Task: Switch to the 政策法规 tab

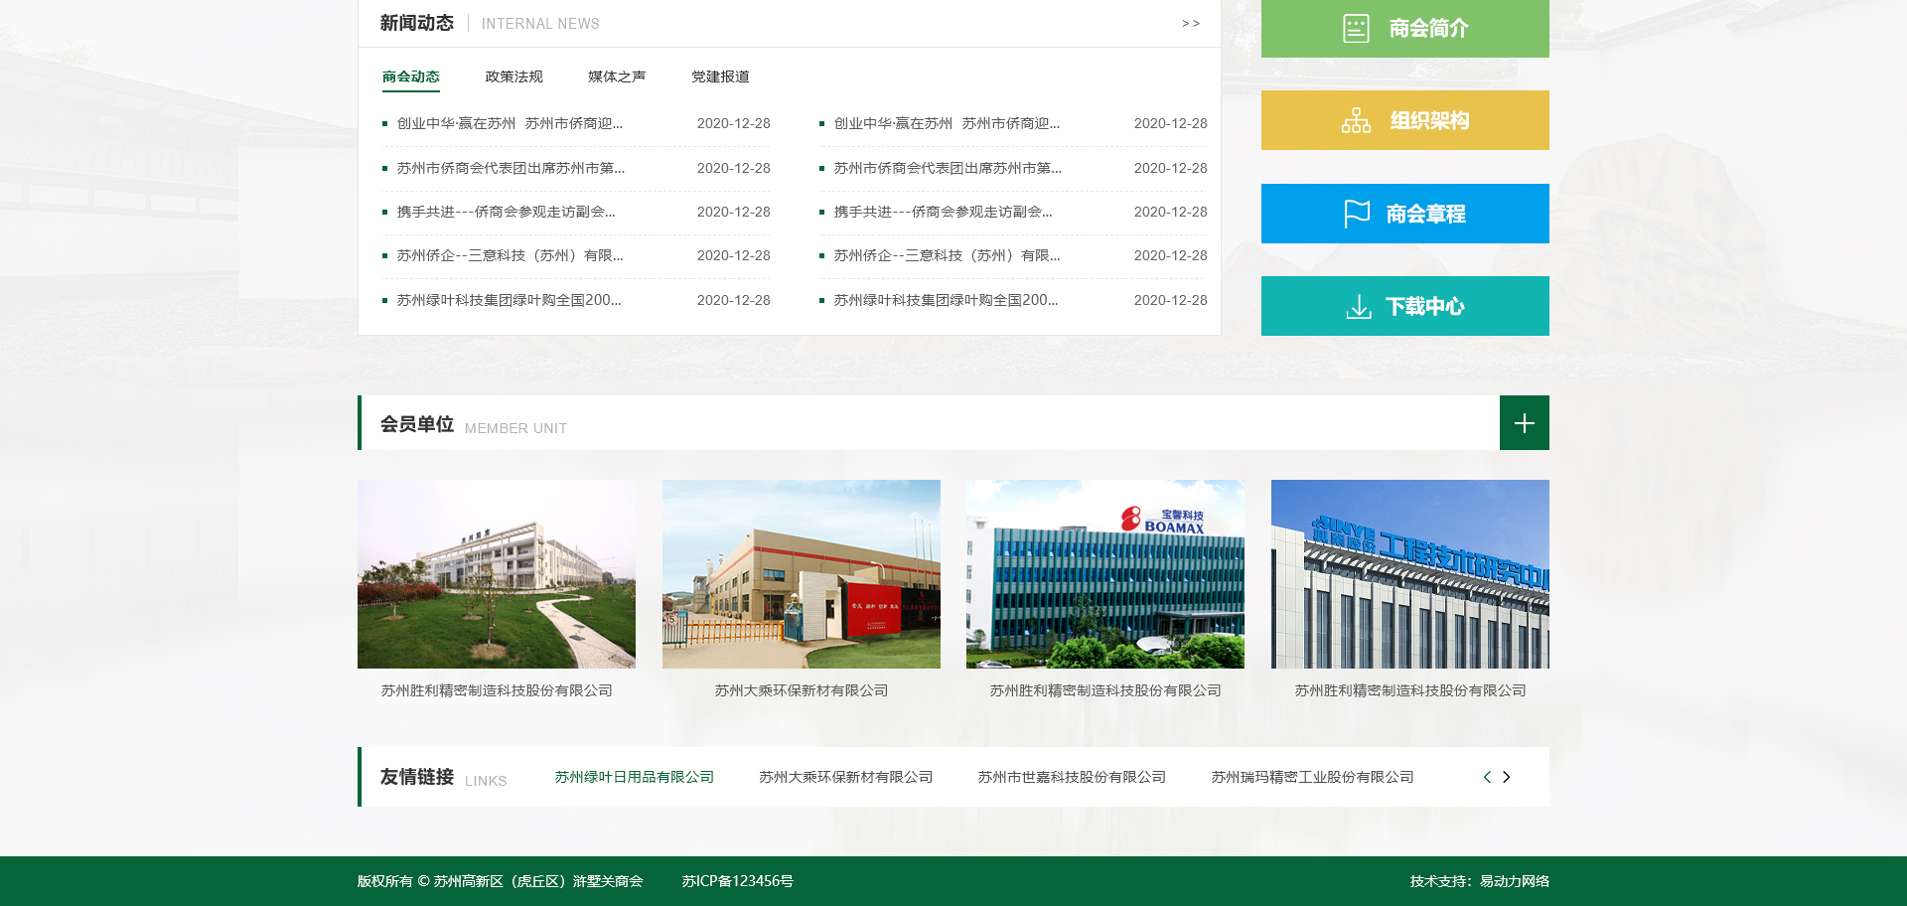Action: (x=513, y=76)
